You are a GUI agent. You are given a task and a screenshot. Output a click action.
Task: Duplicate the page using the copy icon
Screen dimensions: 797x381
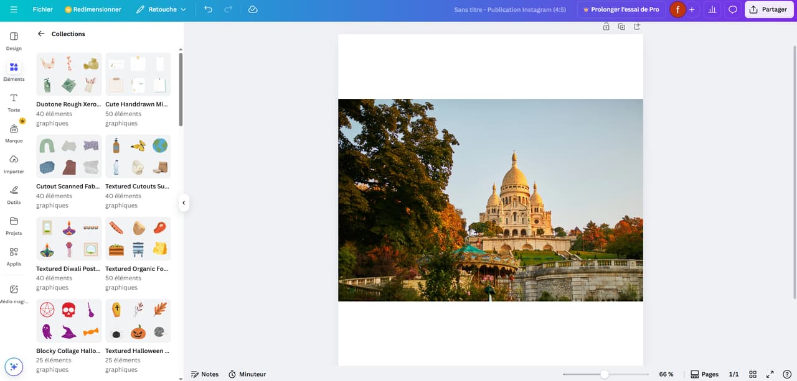(621, 27)
